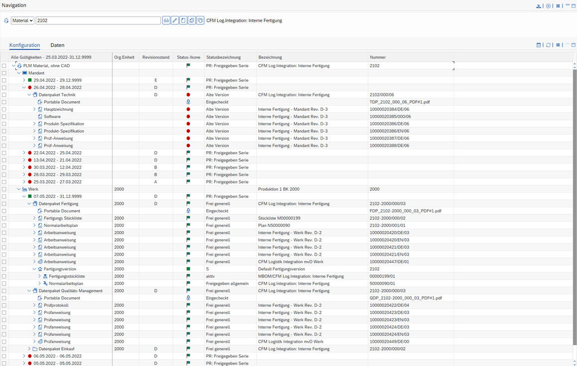Switch to the Konfiguration tab
Screen dimensions: 577x366
coord(25,45)
